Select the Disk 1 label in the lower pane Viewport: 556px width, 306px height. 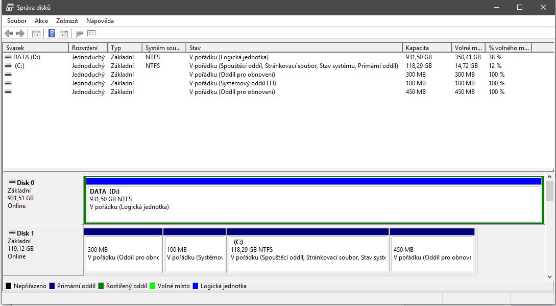[26, 233]
